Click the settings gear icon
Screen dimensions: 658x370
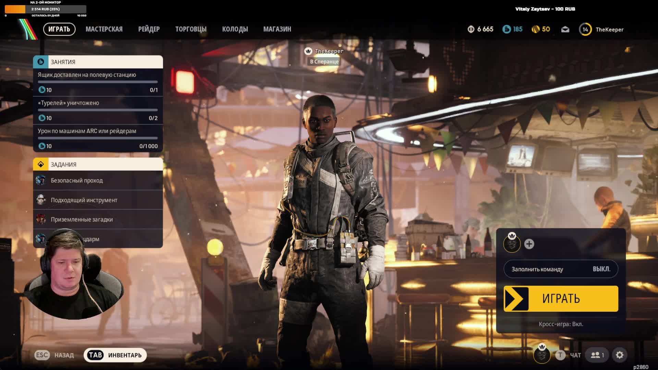pos(620,355)
